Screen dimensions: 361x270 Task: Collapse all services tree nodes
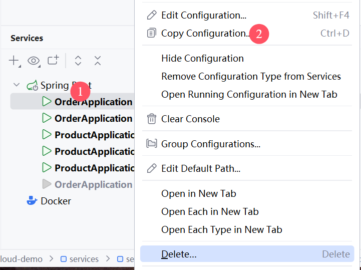pos(98,61)
